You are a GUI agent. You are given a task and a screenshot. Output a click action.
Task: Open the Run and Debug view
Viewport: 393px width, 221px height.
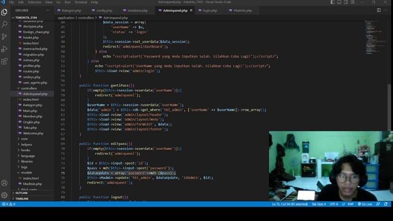4,49
